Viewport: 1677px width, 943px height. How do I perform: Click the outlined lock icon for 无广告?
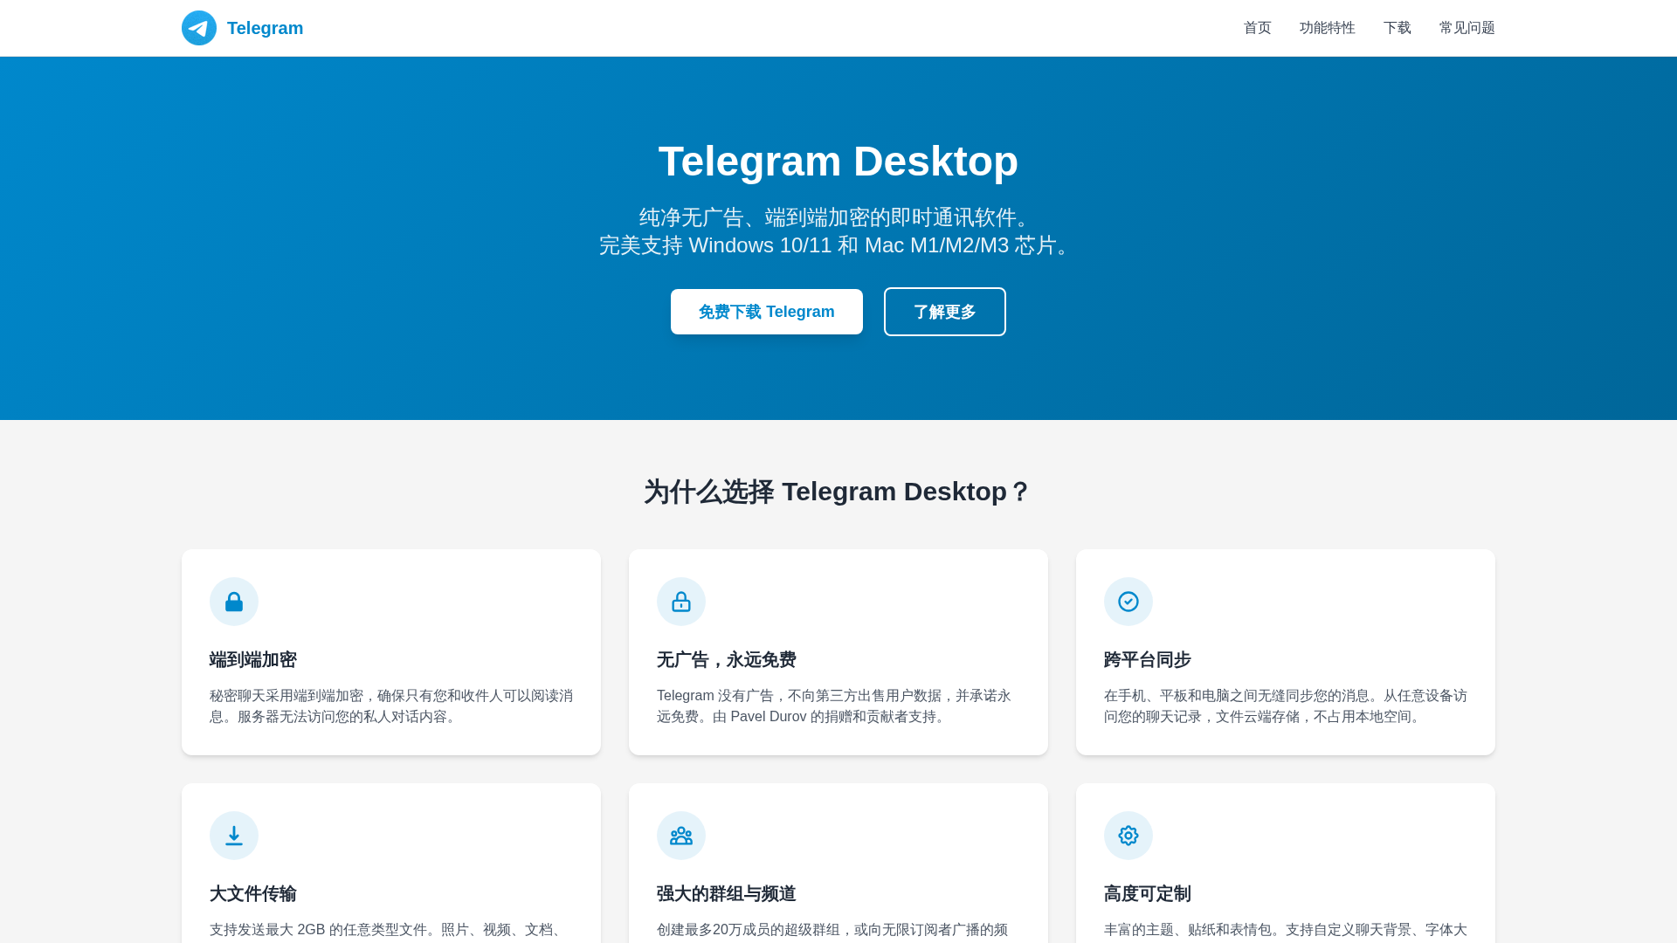tap(681, 602)
